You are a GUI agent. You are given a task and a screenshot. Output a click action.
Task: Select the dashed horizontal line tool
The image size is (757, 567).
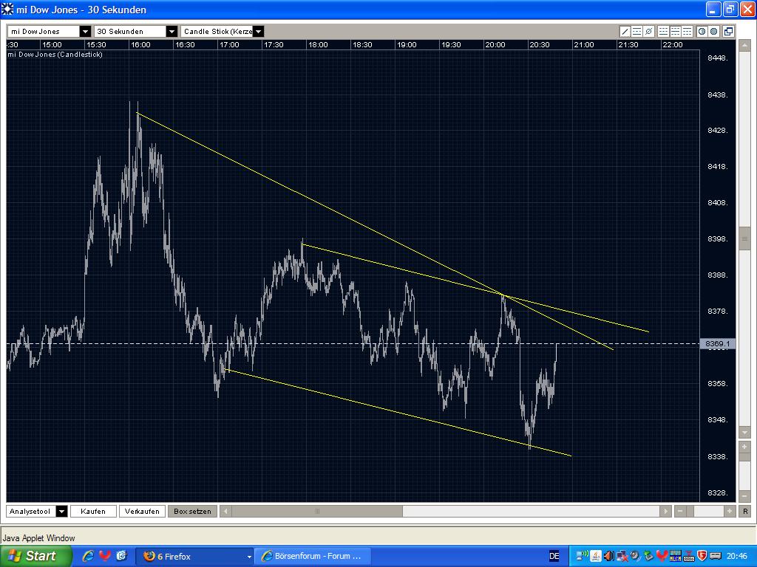click(637, 31)
